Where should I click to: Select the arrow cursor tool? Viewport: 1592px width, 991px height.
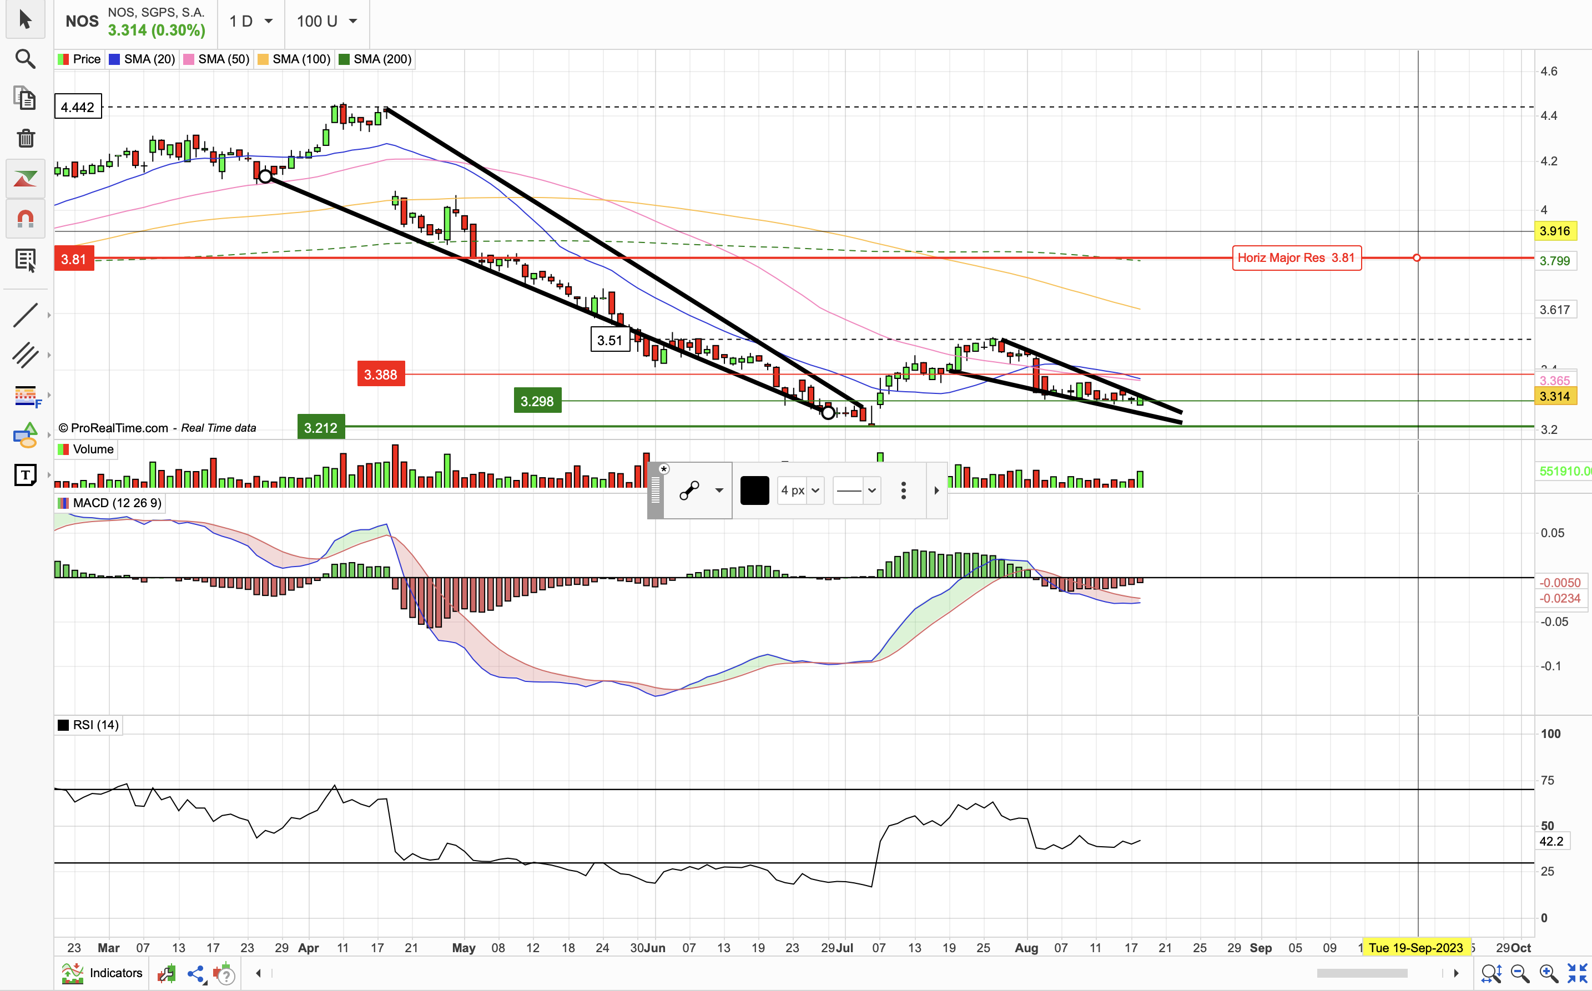tap(25, 19)
